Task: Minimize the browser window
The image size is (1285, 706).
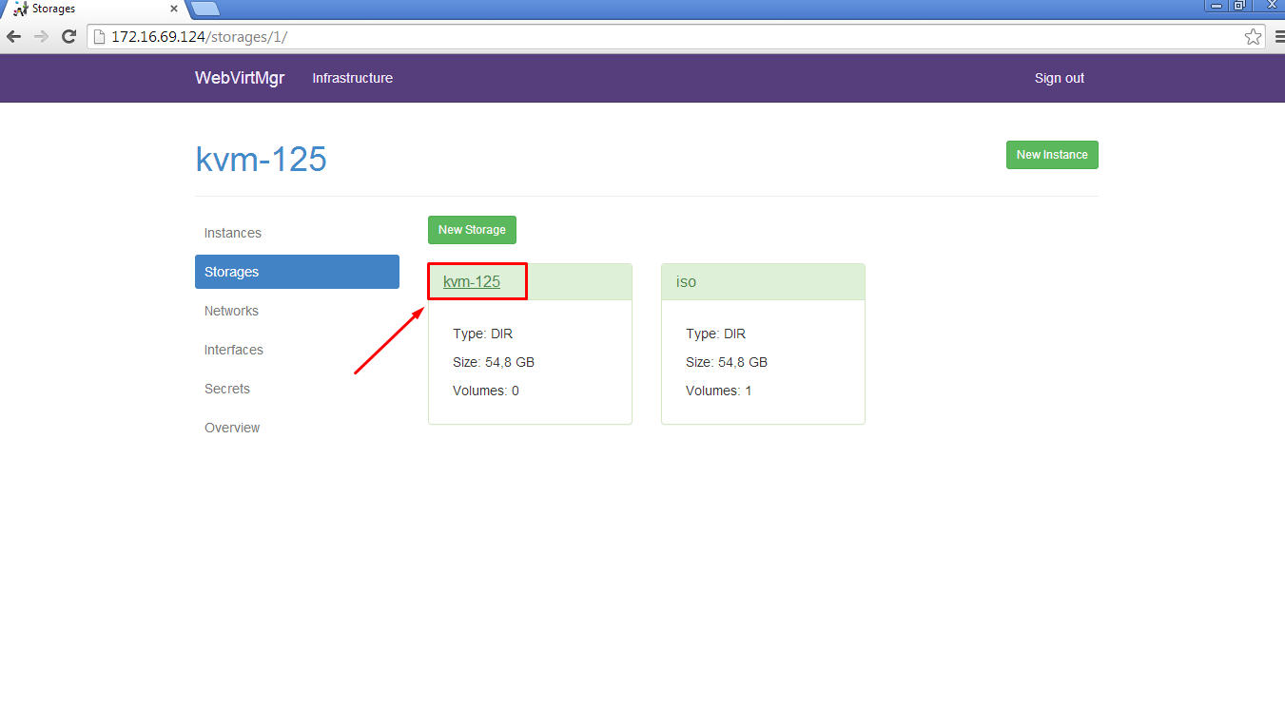Action: coord(1216,5)
